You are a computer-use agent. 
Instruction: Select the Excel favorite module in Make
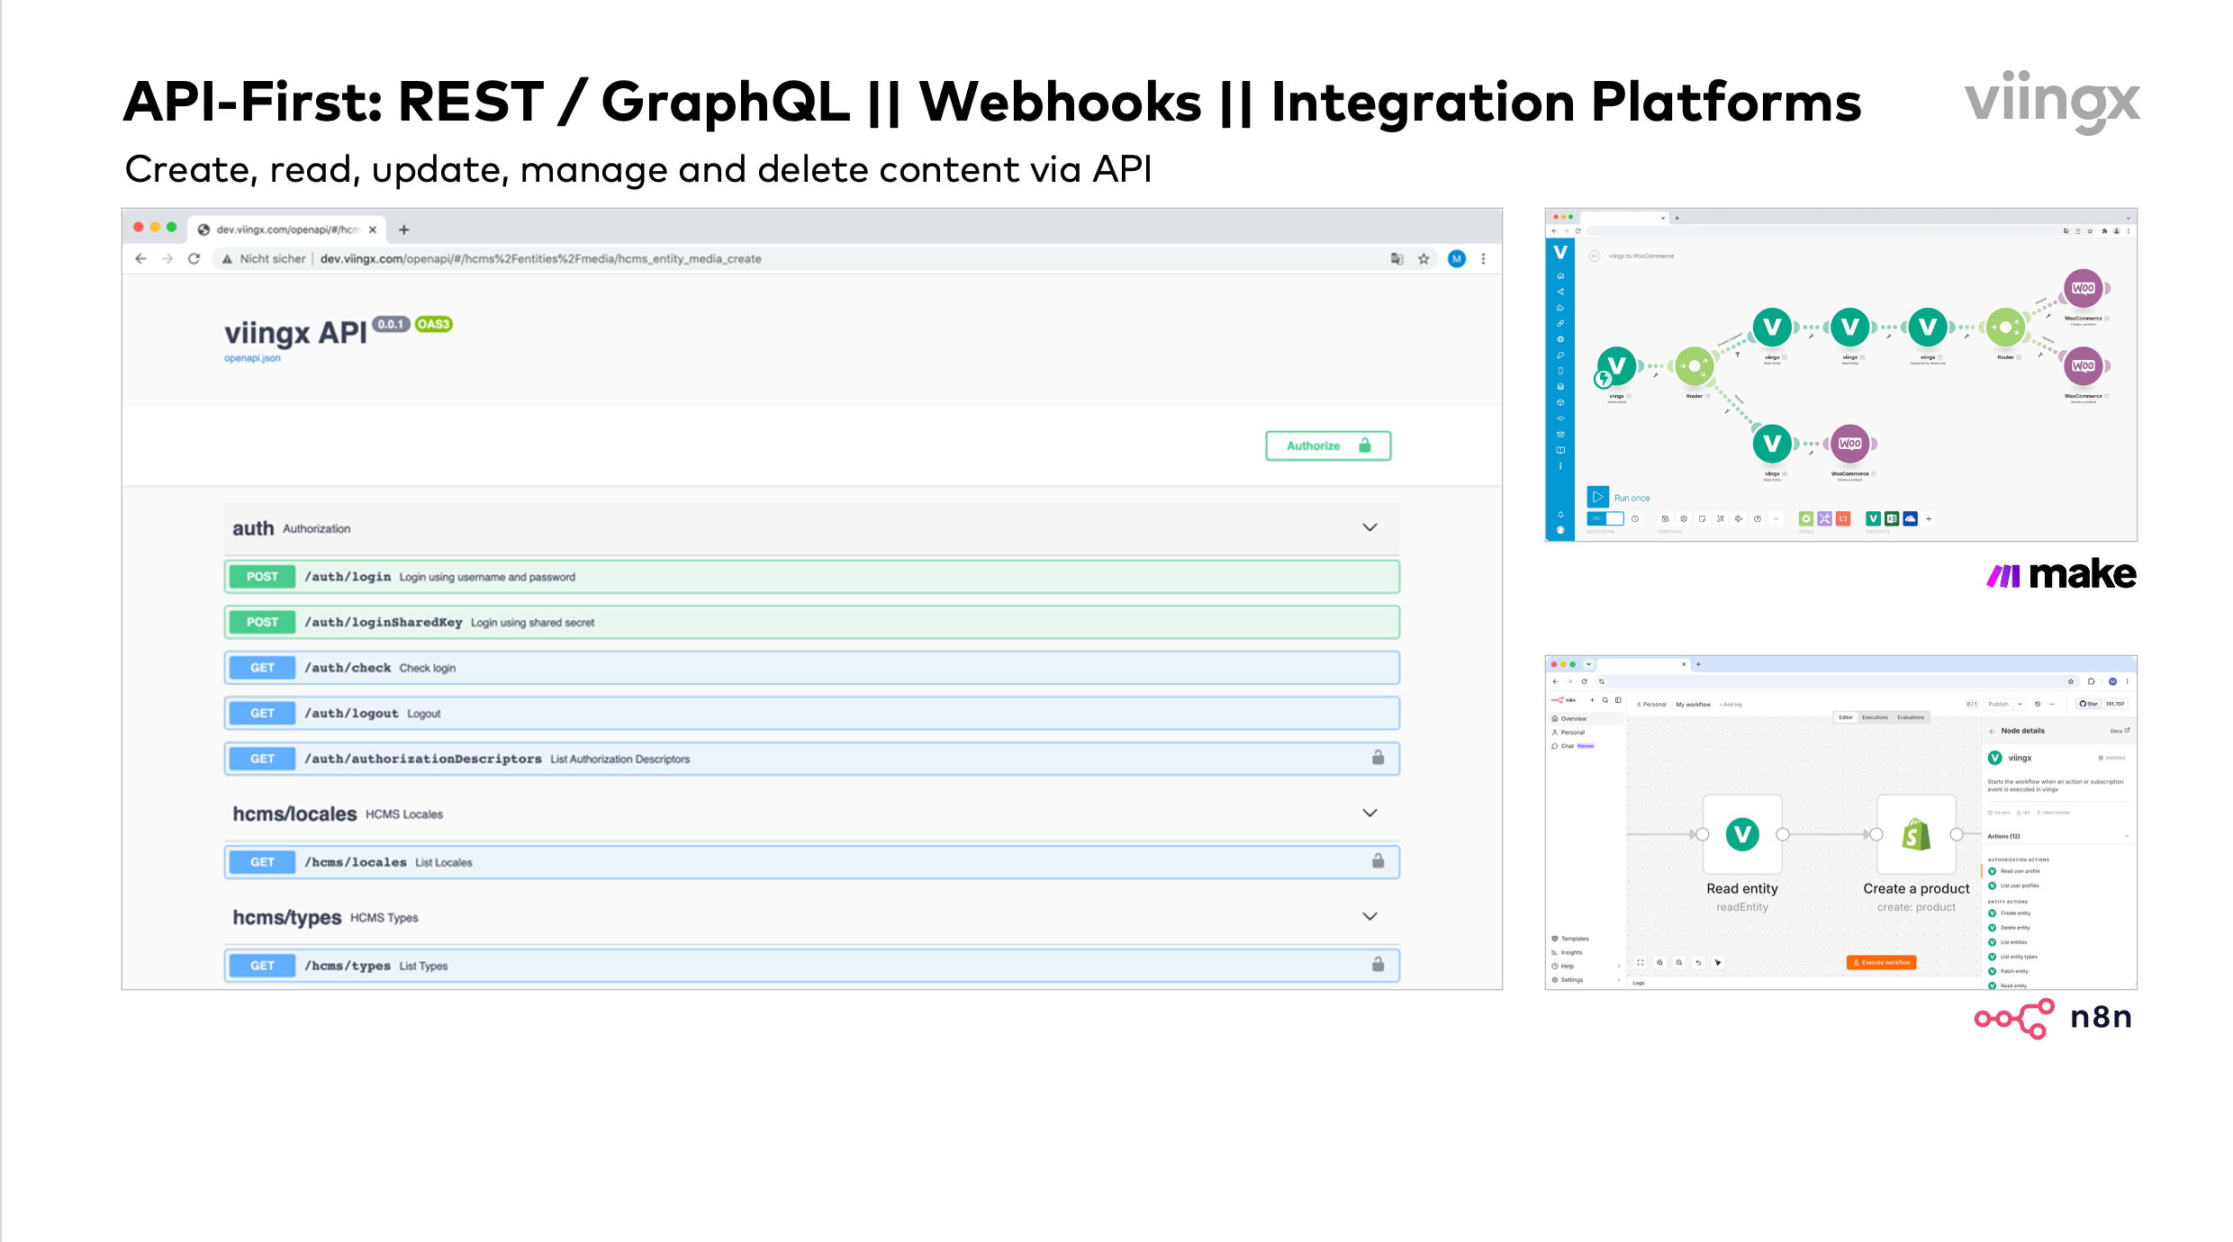(1892, 519)
